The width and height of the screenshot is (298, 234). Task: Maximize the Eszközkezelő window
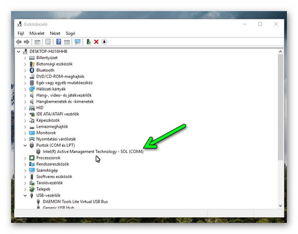pos(260,24)
